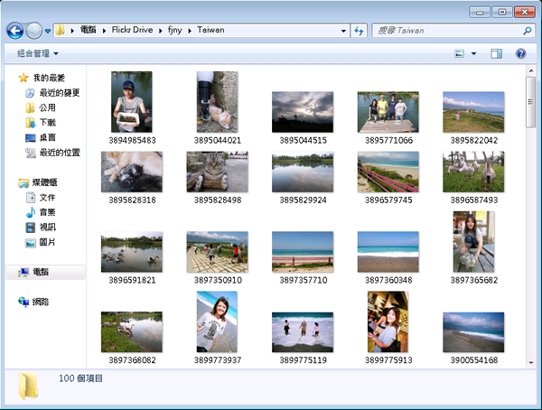The image size is (542, 410).
Task: Select waves photo 3899775119
Action: click(x=303, y=332)
